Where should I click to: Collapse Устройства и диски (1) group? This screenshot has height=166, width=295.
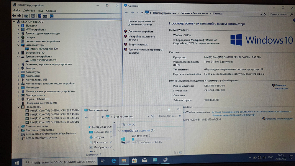coord(119,130)
